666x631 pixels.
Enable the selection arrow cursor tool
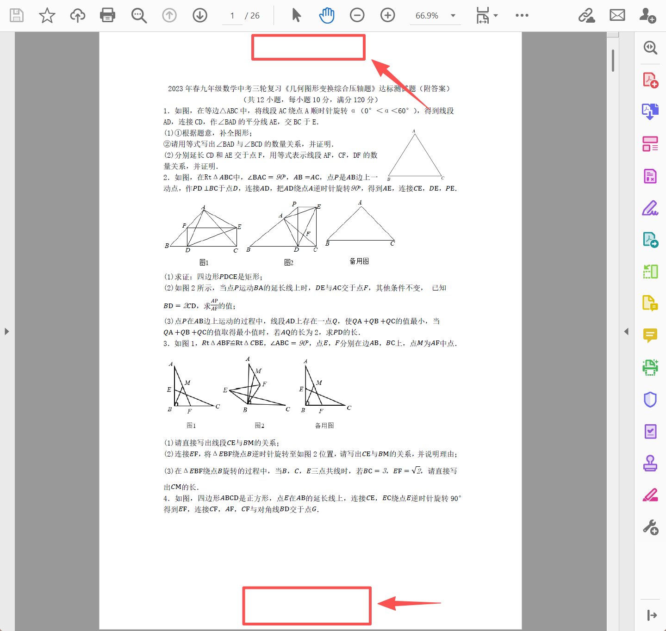coord(296,15)
